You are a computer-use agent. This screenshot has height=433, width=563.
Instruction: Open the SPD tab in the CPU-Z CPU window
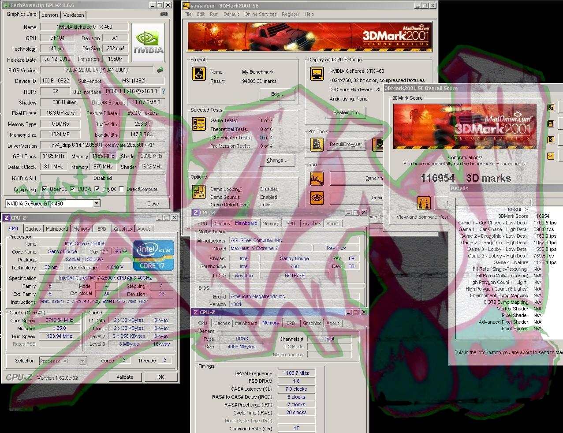102,229
